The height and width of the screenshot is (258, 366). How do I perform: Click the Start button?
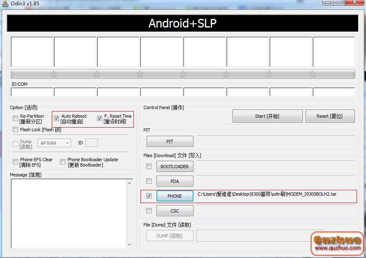[267, 116]
